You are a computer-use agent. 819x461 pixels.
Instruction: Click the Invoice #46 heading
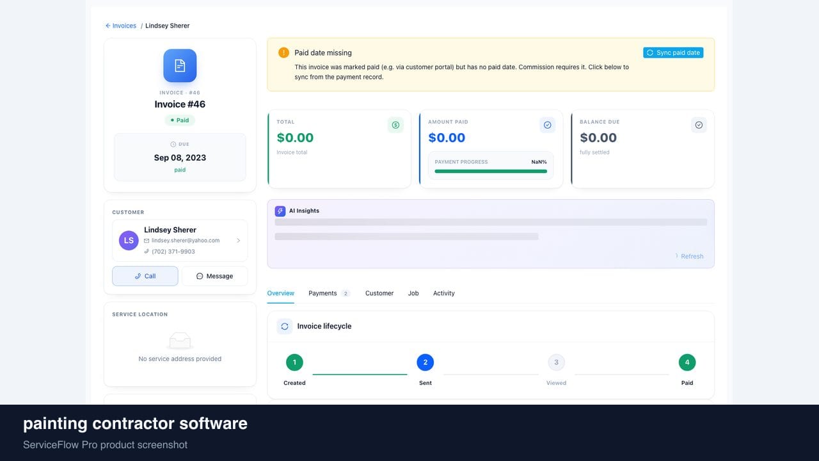click(x=180, y=104)
